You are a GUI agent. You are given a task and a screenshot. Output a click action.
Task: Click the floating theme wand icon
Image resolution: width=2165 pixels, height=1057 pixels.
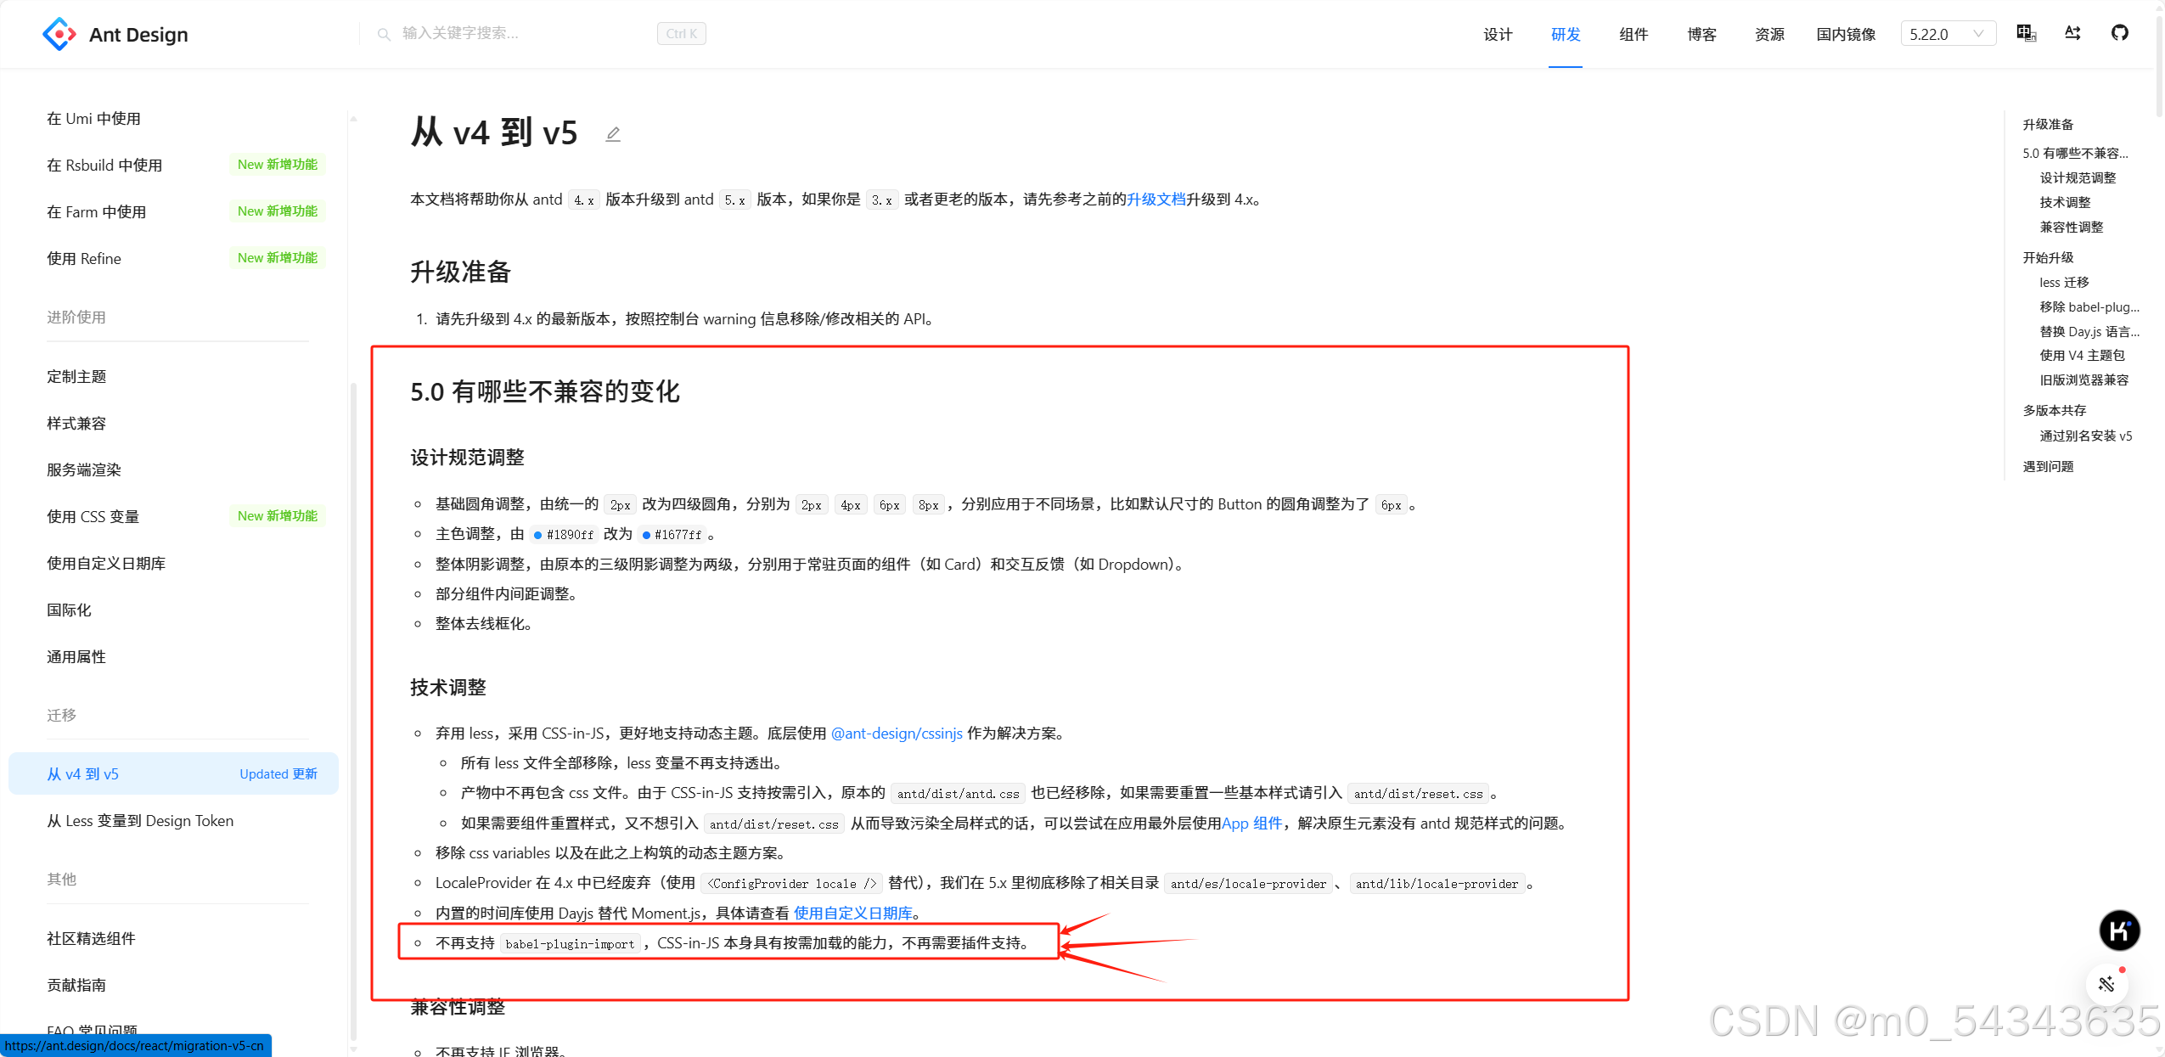tap(2106, 984)
